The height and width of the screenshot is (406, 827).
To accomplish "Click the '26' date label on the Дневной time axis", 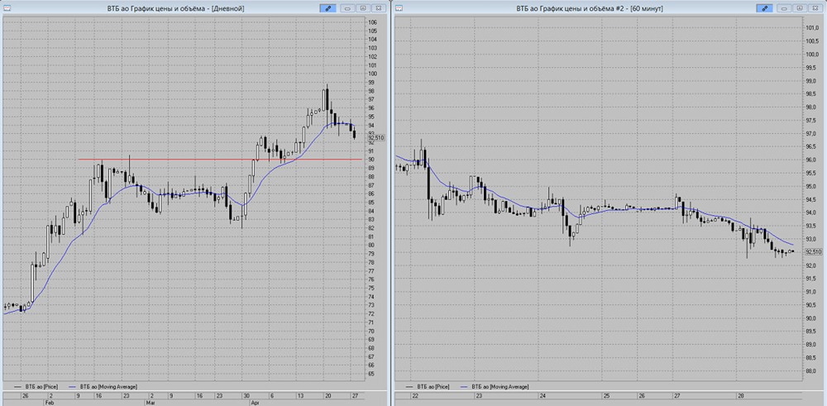I will 24,395.
